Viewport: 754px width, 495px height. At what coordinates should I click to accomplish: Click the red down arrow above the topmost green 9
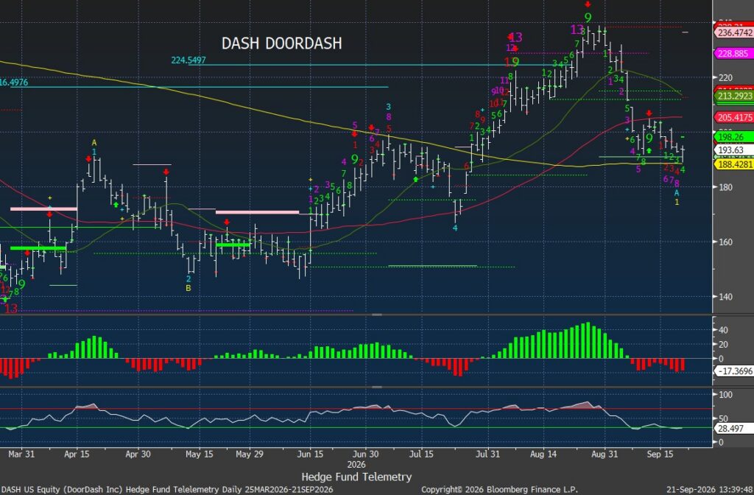coord(588,4)
